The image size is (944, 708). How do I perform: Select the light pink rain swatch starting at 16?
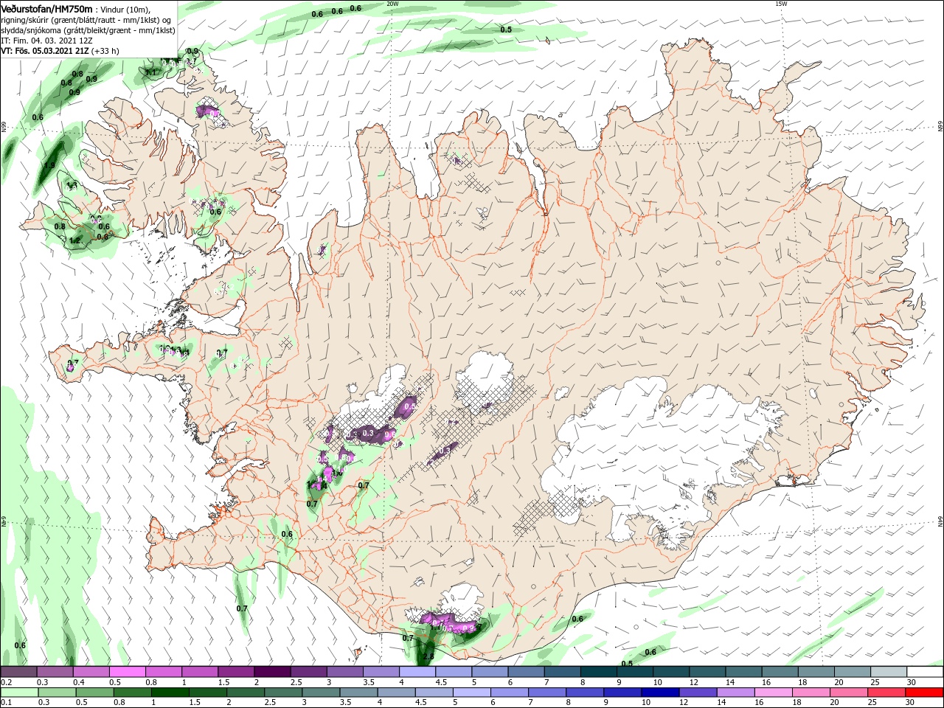(772, 693)
